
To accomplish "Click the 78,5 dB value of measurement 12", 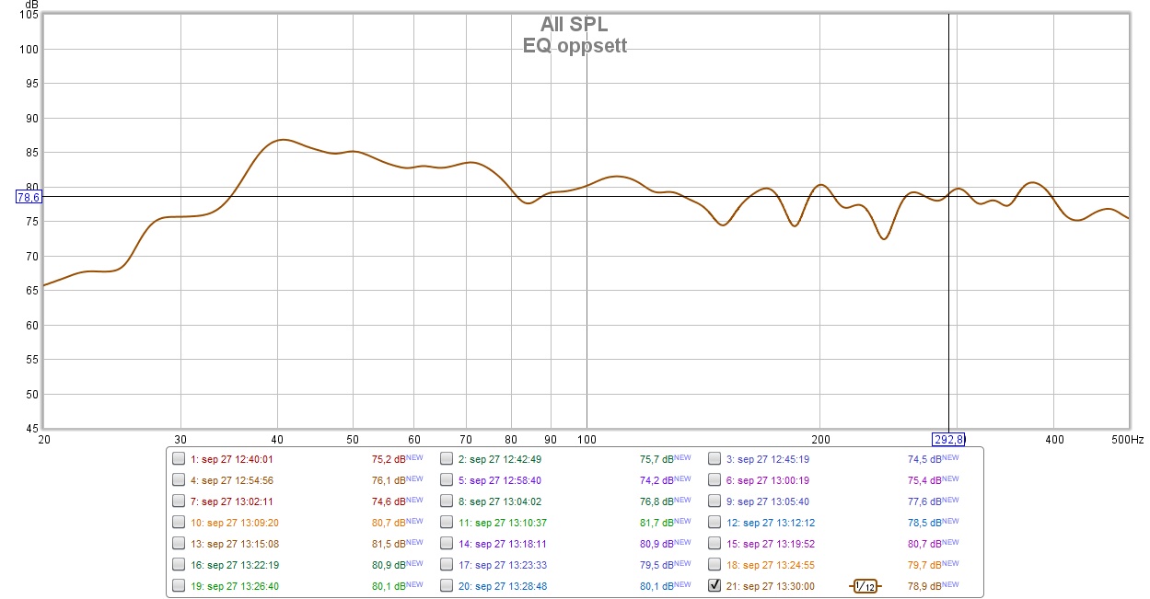I will pos(924,523).
